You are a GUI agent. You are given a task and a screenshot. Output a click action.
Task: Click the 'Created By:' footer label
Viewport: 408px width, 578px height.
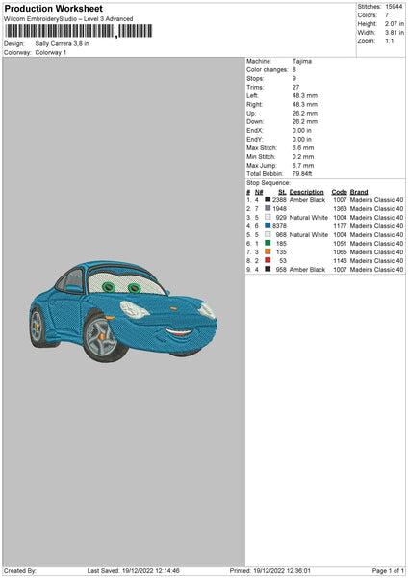pos(20,570)
